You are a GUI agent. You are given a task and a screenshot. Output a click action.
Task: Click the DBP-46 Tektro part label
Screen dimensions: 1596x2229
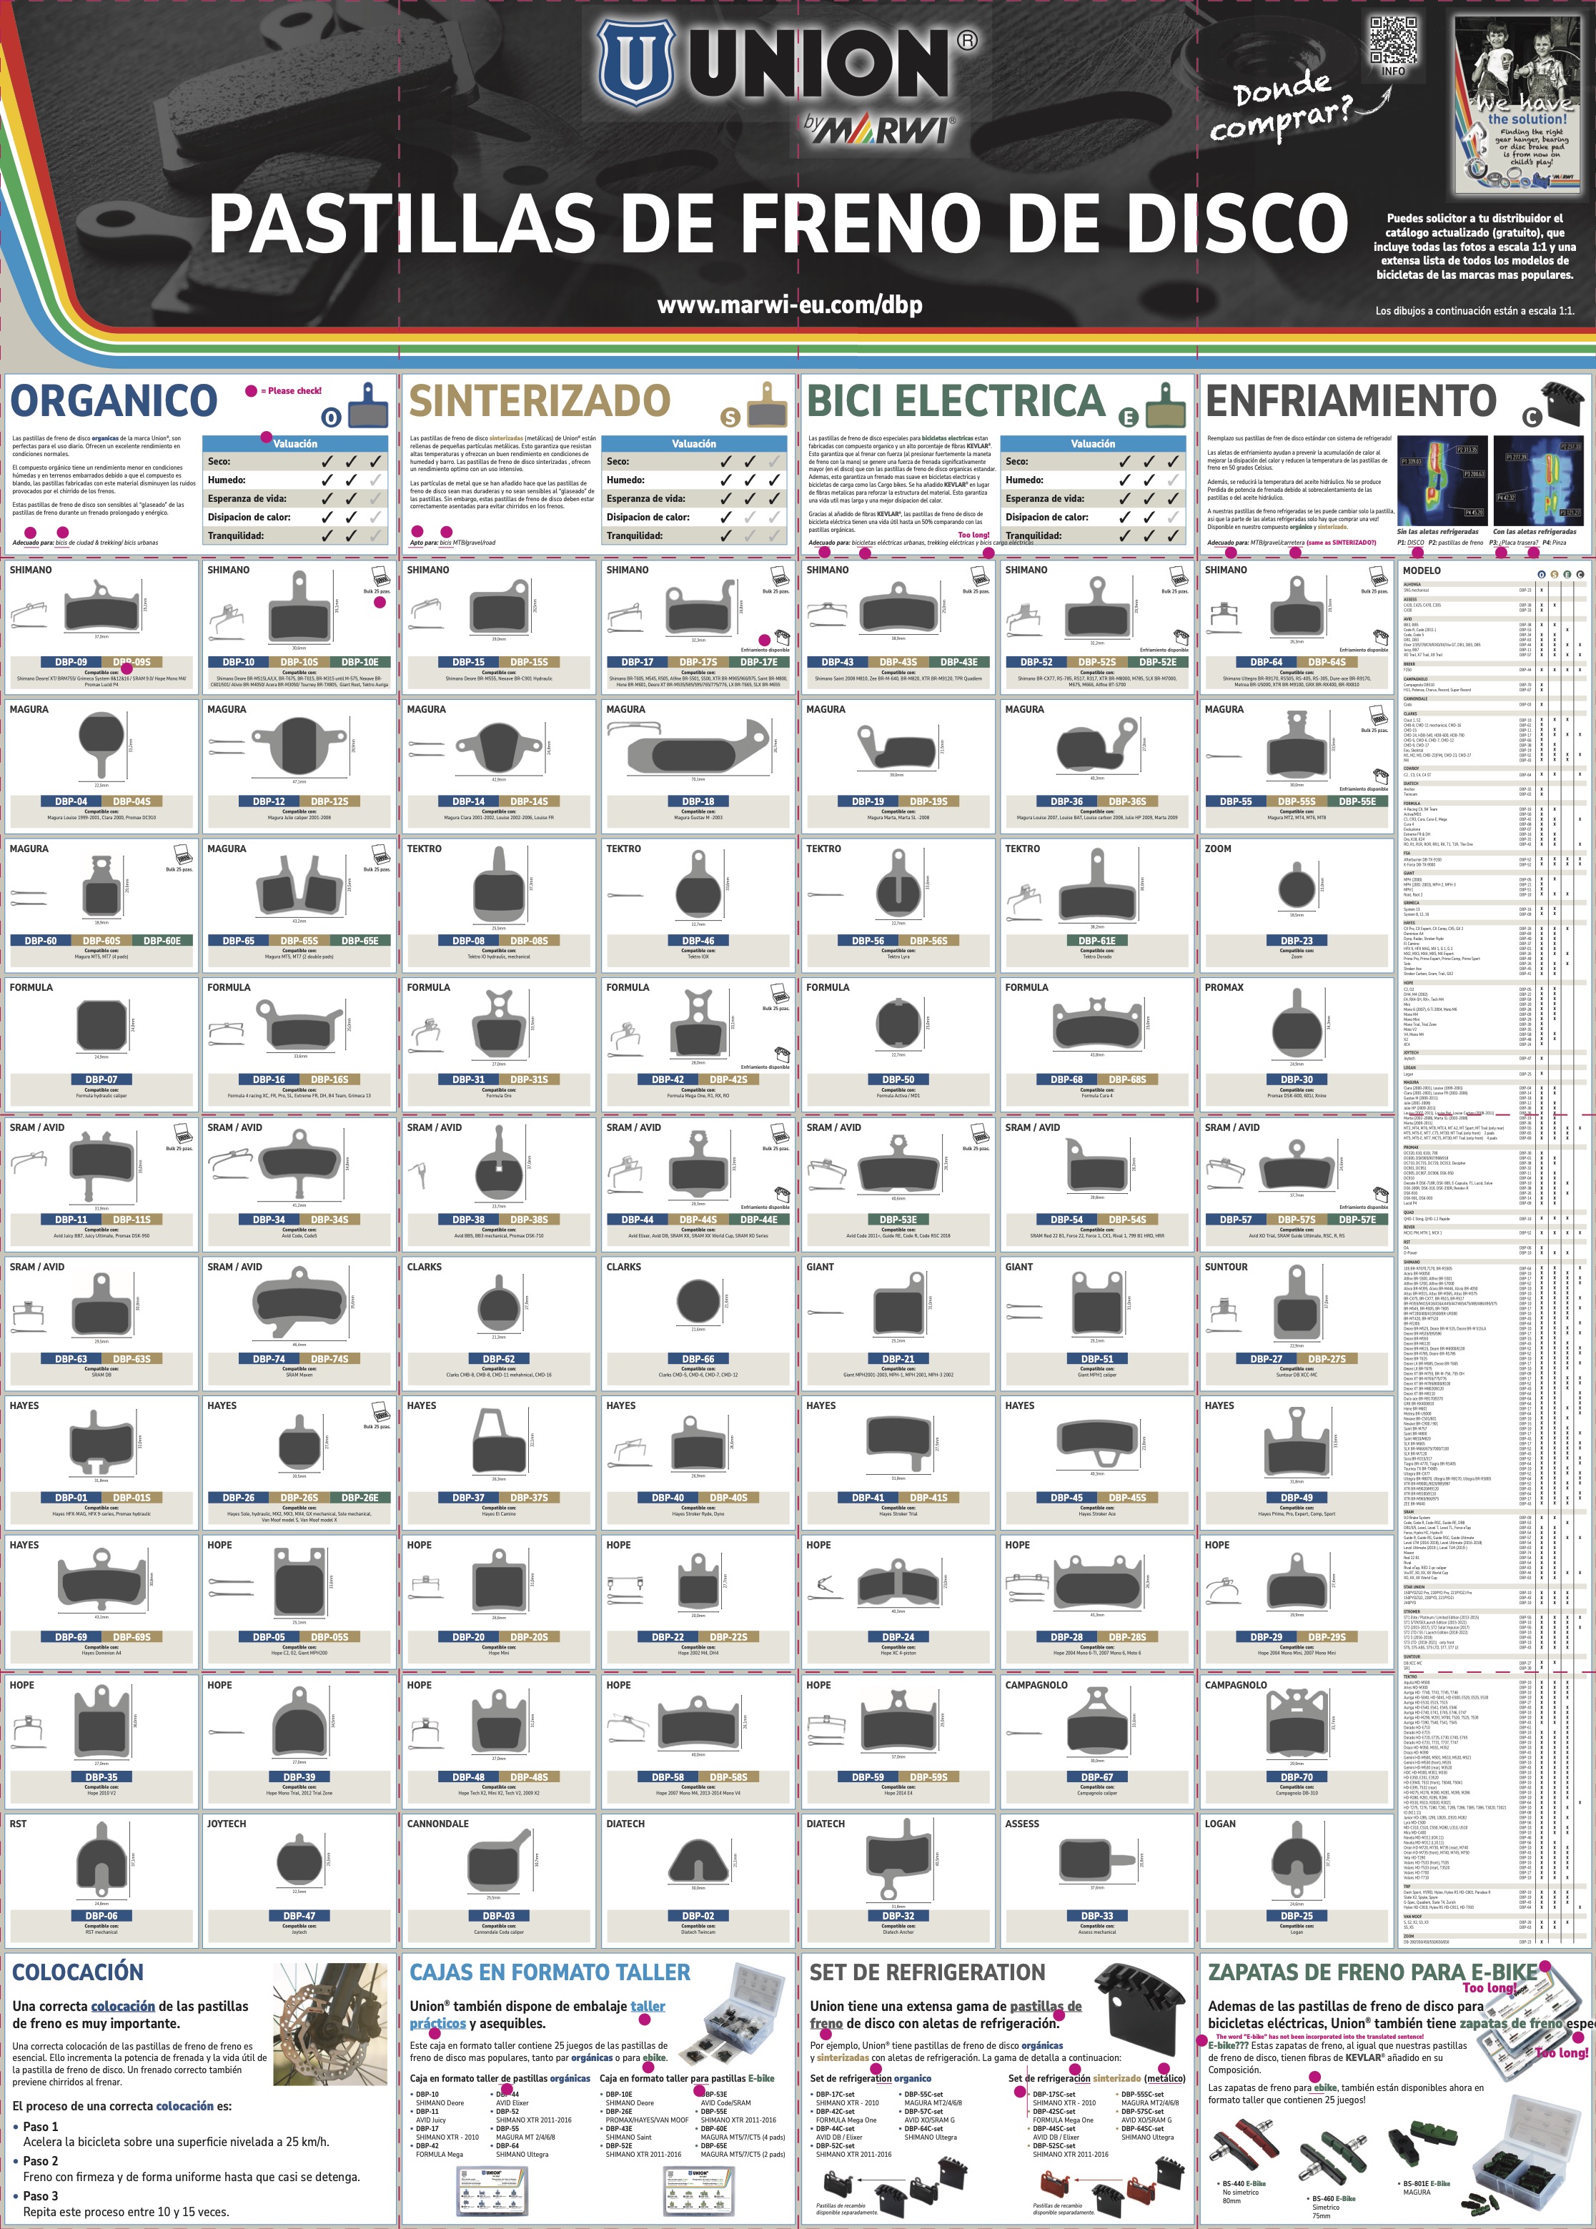pos(698,941)
